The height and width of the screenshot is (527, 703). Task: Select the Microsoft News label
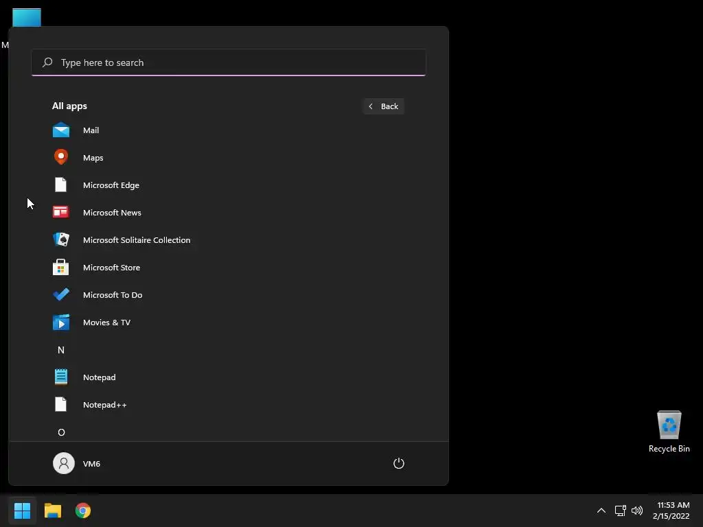(112, 213)
